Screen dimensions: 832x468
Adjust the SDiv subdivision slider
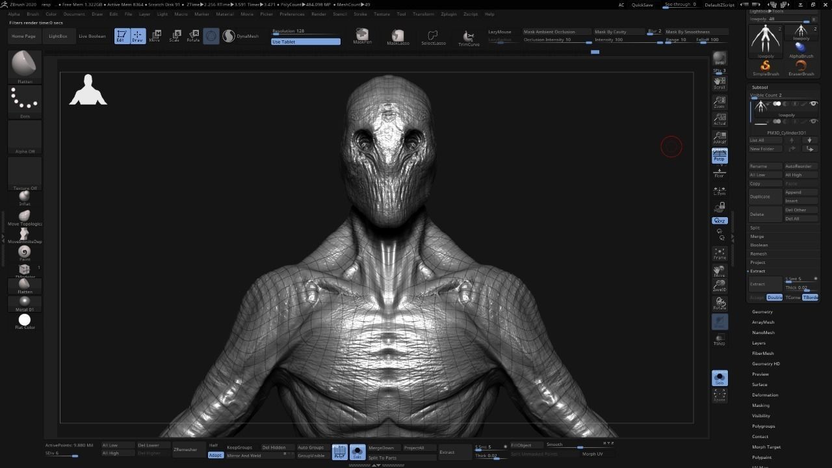[70, 453]
